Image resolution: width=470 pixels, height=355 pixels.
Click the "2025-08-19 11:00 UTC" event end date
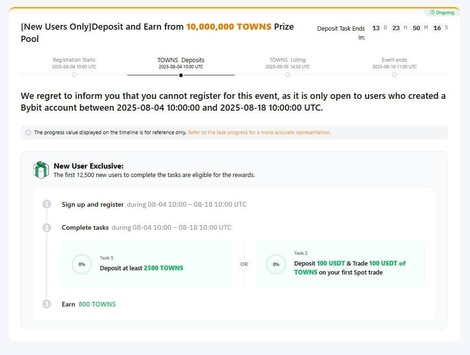click(x=394, y=67)
